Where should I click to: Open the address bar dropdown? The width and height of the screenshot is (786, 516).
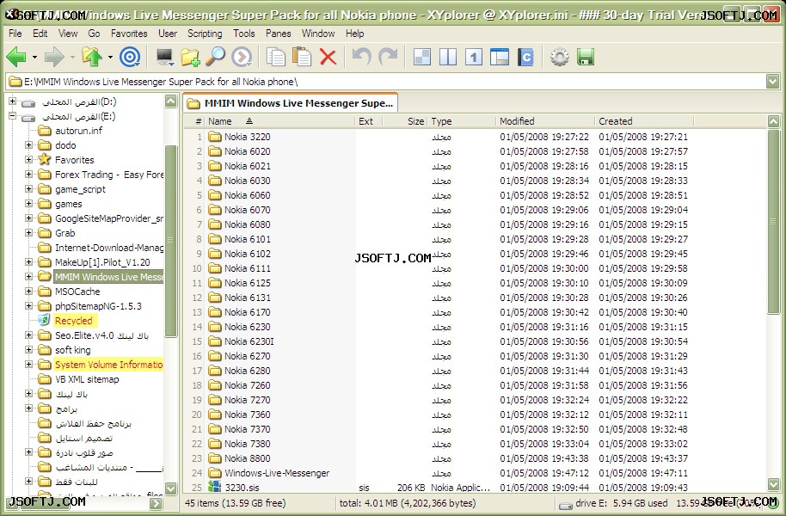[x=772, y=81]
